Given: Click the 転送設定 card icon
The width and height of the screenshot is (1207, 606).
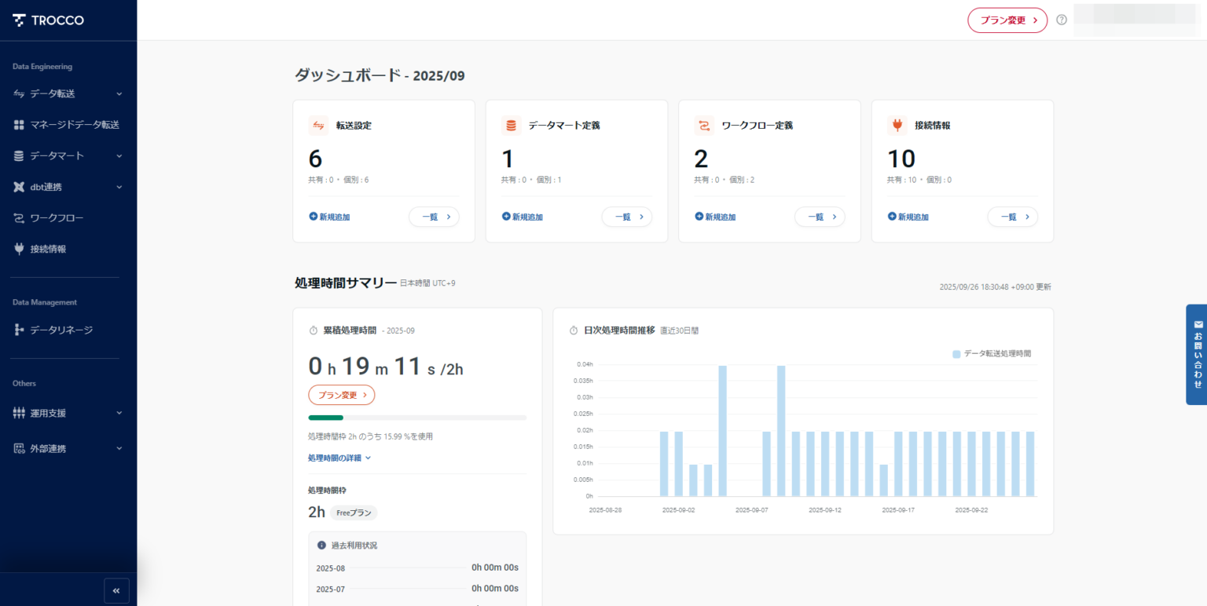Looking at the screenshot, I should tap(317, 126).
